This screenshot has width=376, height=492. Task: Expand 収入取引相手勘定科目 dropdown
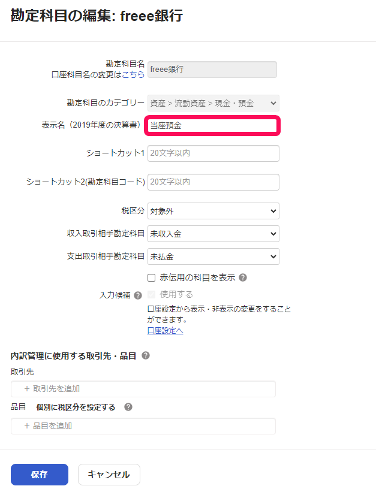(213, 234)
